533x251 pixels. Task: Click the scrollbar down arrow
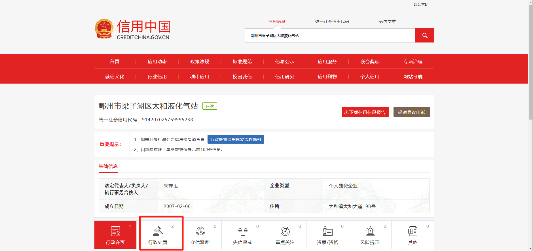click(x=531, y=249)
